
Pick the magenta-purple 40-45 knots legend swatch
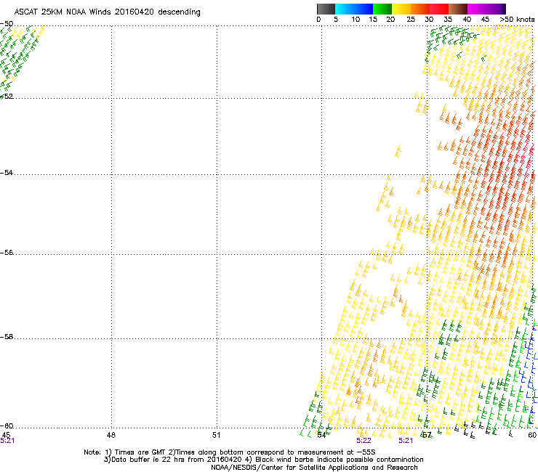pos(484,9)
